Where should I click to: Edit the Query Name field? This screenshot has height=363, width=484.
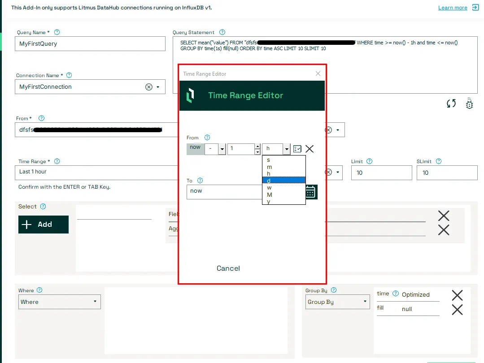(90, 44)
